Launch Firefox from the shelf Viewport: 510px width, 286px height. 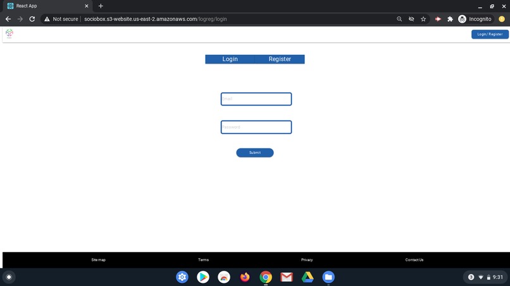(245, 277)
